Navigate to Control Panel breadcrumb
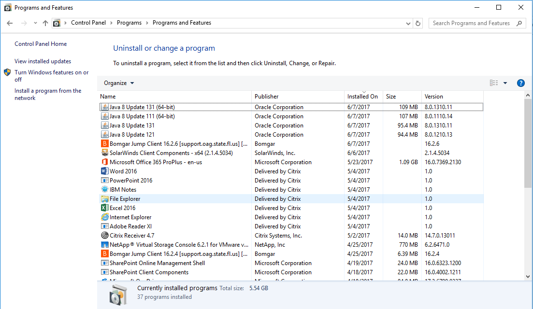This screenshot has width=533, height=309. click(x=88, y=23)
